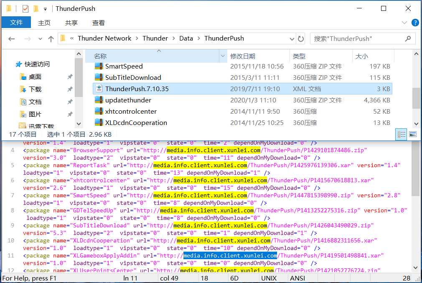
Task: Select the XLDcdnCooperation file
Action: 242,123
